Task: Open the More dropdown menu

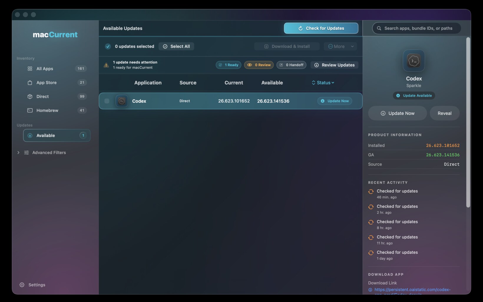Action: 340,46
